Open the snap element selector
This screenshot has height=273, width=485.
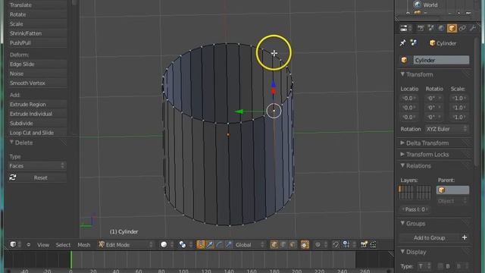349,244
